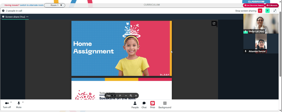Enter fullscreen mode with expand arrows icon
This screenshot has height=112, width=282.
pos(275,11)
